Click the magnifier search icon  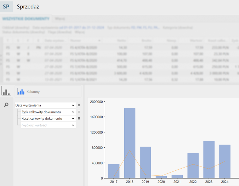(6, 105)
